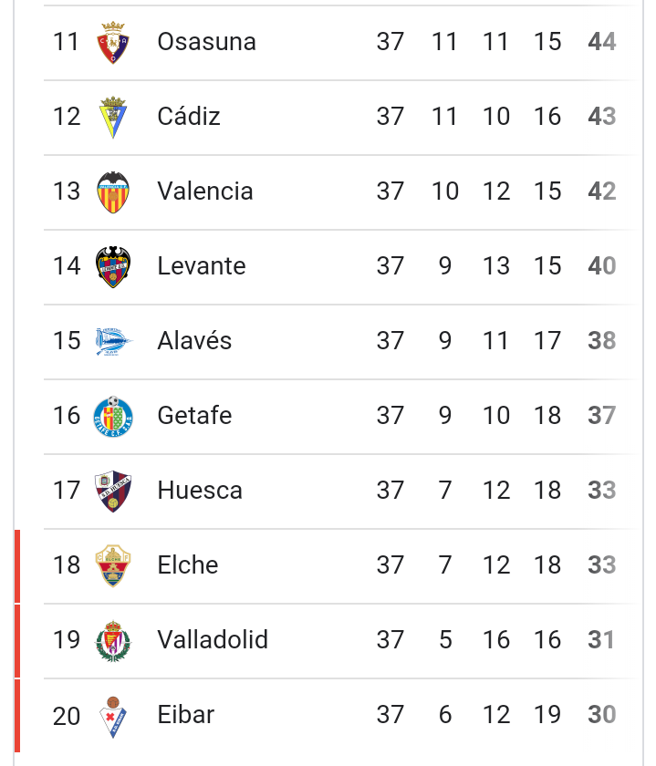Screen dimensions: 656x766
Task: Click the Huesca club crest
Action: (x=113, y=491)
